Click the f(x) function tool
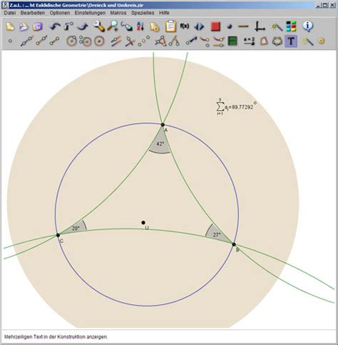The height and width of the screenshot is (345, 338). (x=185, y=26)
